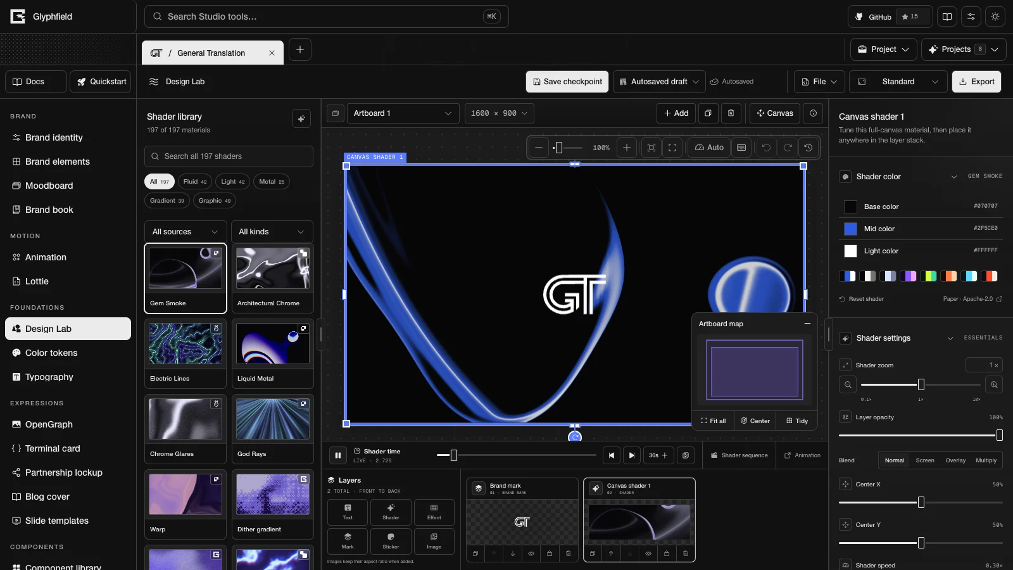Open the artboard history (clock) icon
Viewport: 1013px width, 570px height.
[809, 148]
